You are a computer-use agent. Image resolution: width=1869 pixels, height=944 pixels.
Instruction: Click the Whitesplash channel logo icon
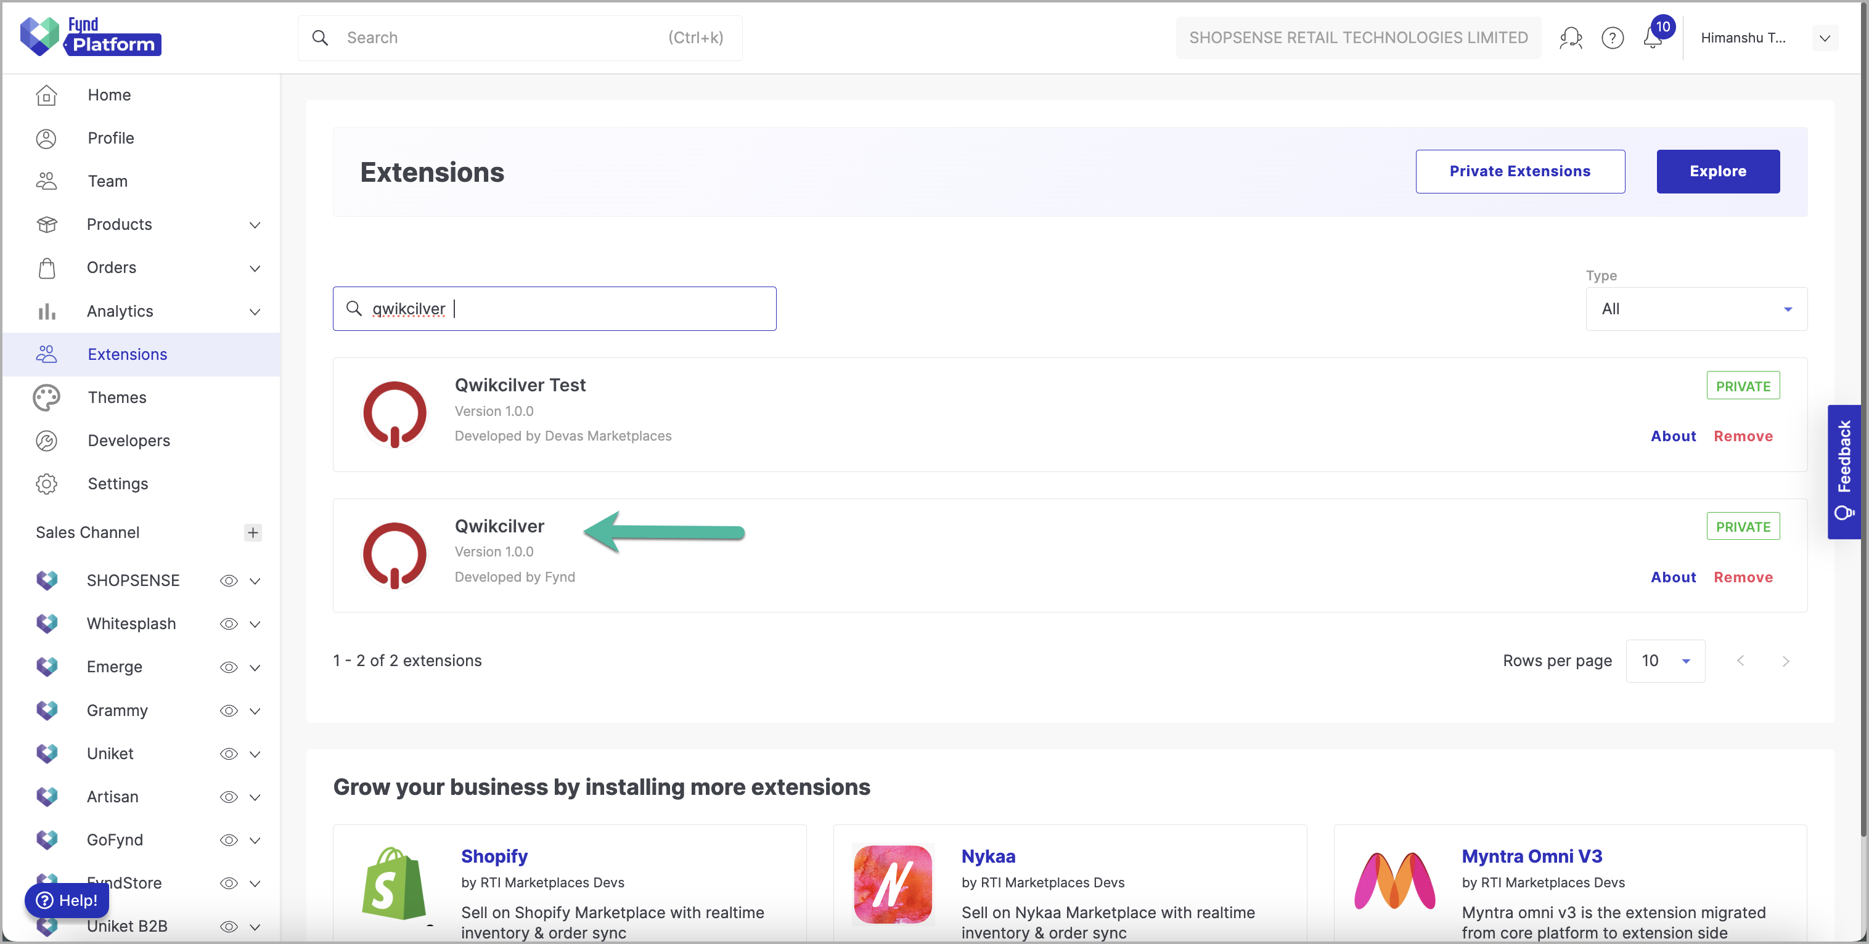tap(46, 624)
